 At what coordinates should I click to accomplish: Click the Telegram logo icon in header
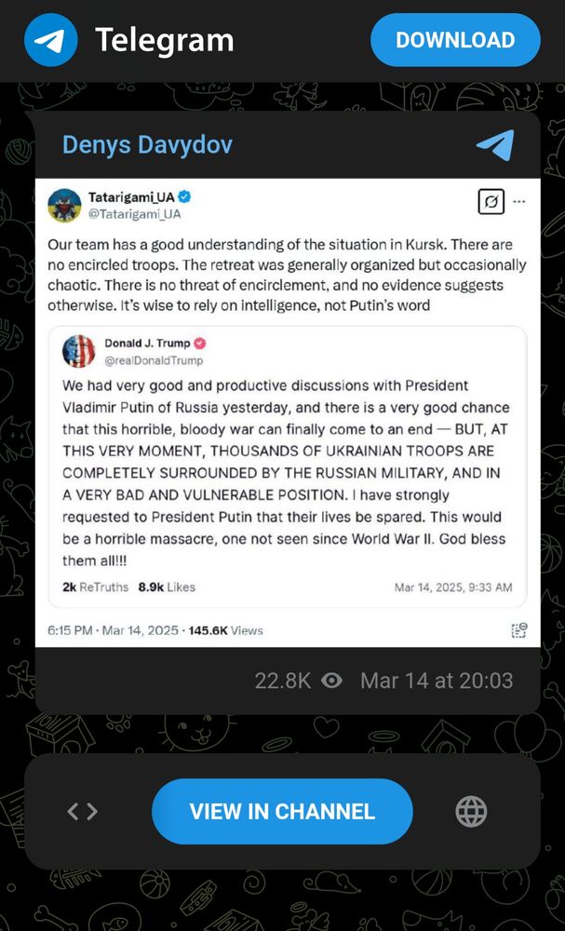click(51, 40)
